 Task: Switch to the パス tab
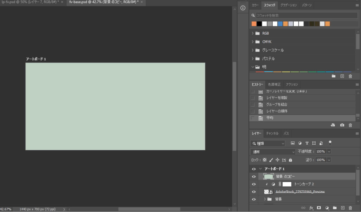[x=286, y=134]
